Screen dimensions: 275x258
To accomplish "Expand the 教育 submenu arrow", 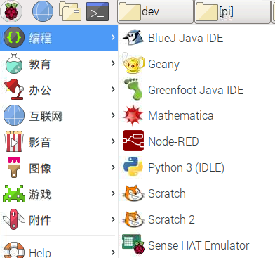I will [x=113, y=63].
